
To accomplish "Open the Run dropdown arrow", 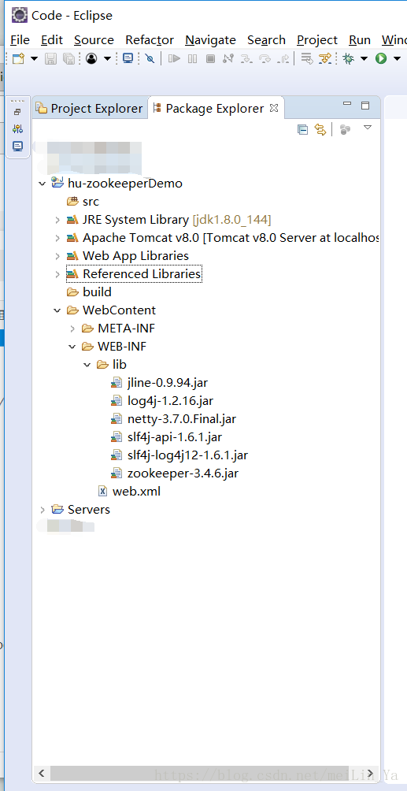I will point(397,58).
